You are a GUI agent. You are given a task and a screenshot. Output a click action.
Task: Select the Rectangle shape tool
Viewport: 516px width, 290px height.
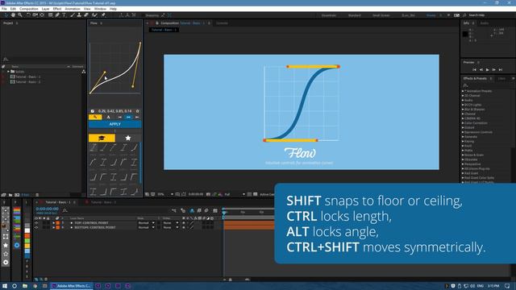coord(50,15)
